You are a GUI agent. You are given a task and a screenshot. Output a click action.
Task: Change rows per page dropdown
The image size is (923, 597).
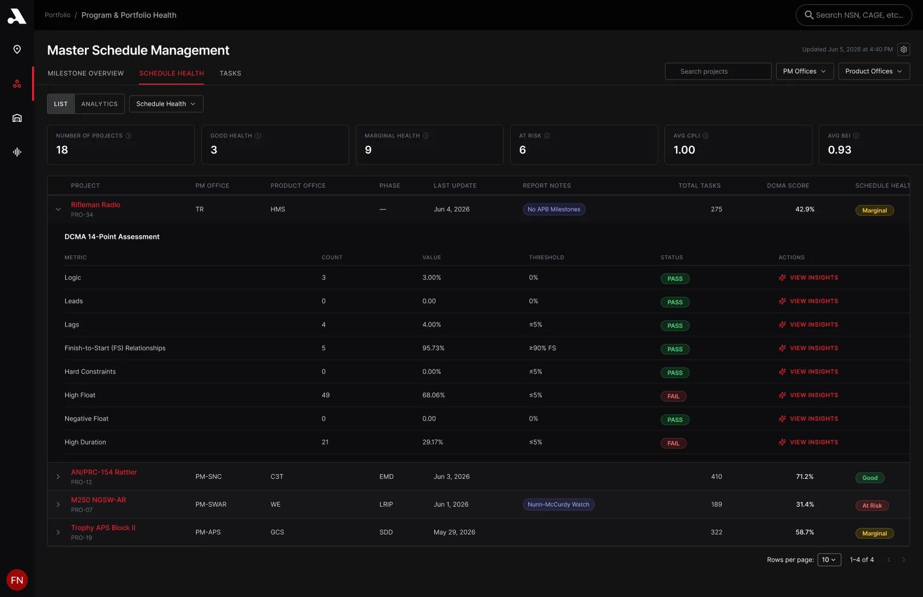click(x=829, y=560)
